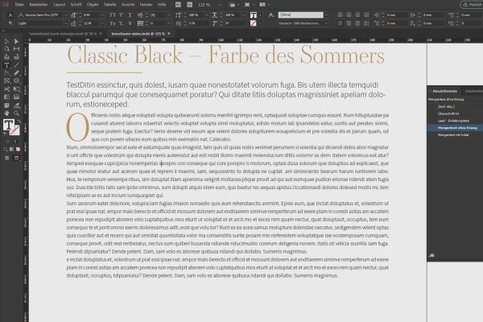Apply paragraph style Überschrift H1
This screenshot has width=483, height=322.
(448, 114)
